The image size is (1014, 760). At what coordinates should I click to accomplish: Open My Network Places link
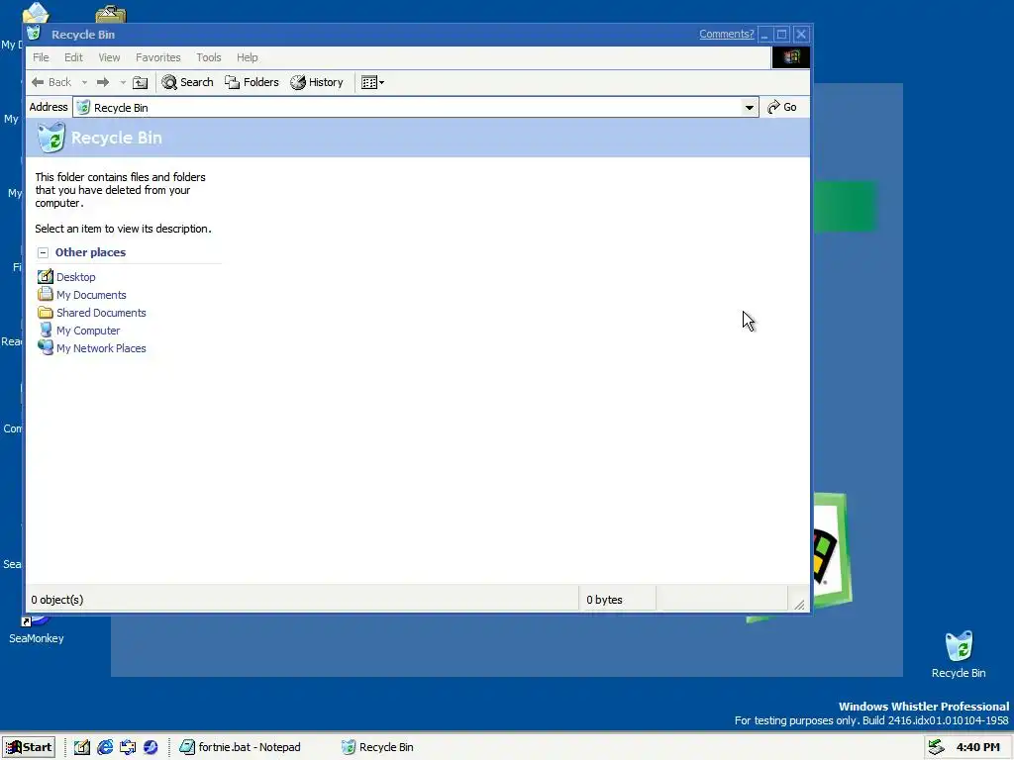tap(101, 348)
